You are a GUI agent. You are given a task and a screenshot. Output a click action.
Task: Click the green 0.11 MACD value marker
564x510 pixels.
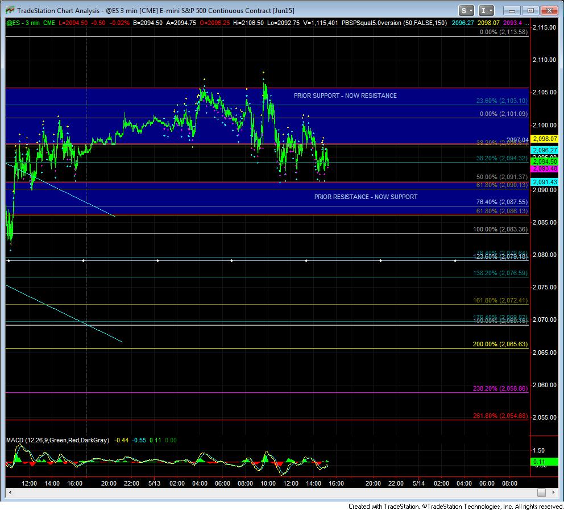545,462
